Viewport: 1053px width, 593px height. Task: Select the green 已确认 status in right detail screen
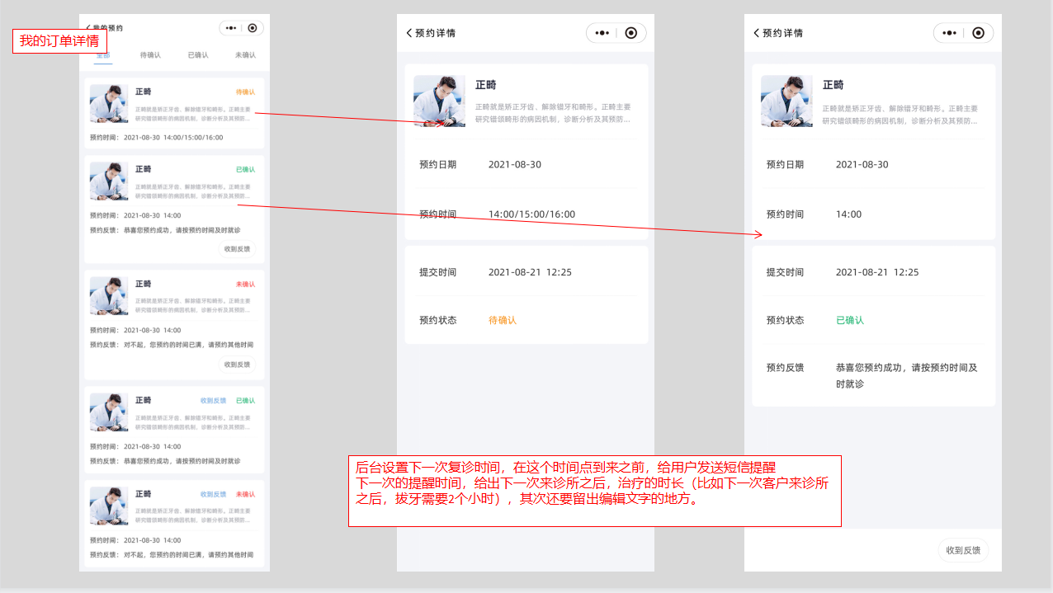850,320
